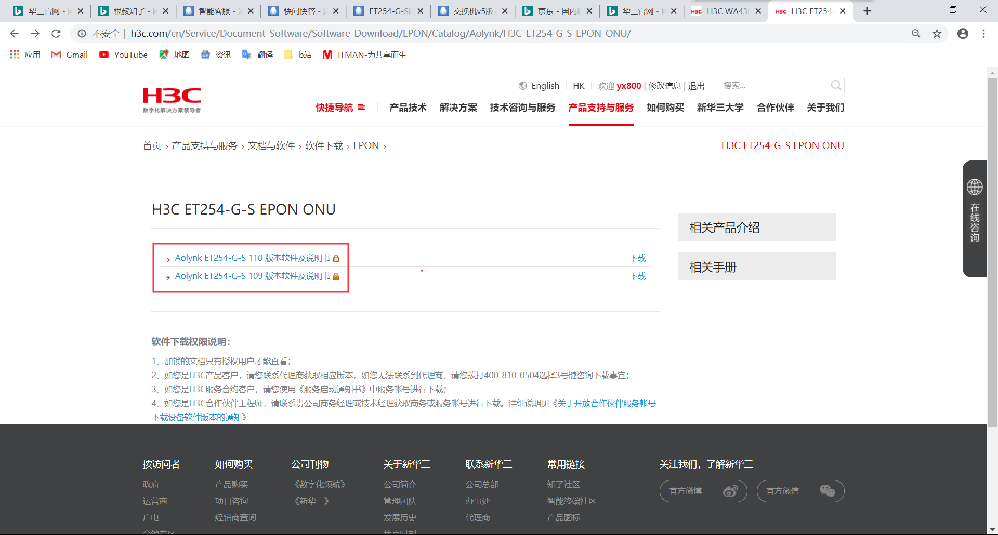Open the Chrome three-dot menu
This screenshot has width=998, height=535.
coord(983,34)
